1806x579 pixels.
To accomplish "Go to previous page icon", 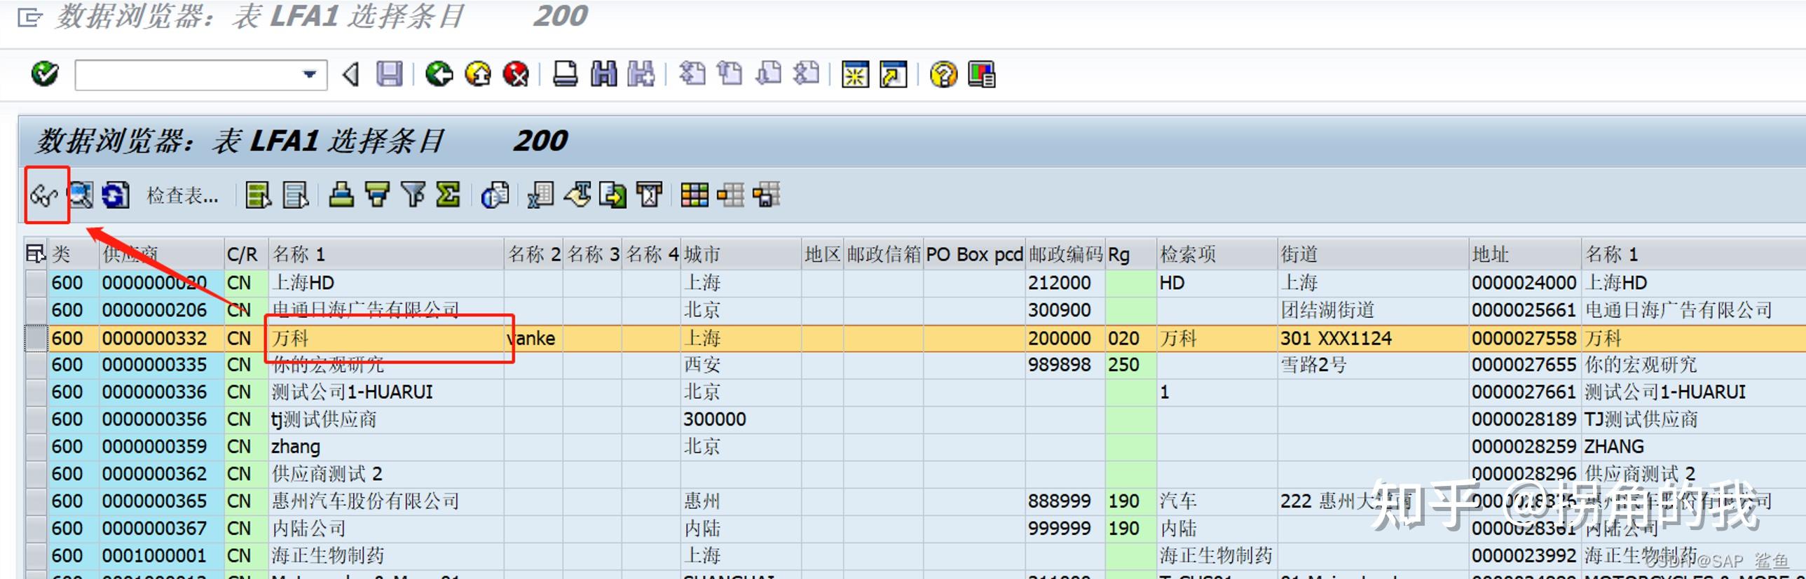I will 730,74.
